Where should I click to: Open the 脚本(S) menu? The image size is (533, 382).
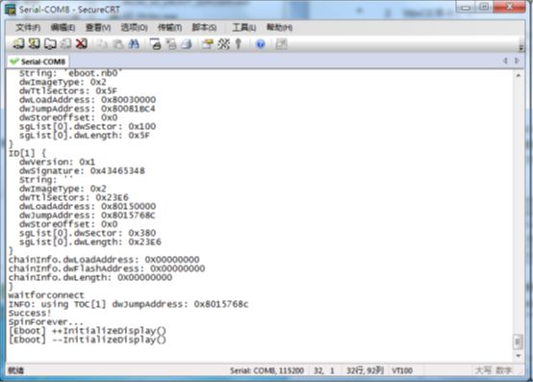pos(204,27)
